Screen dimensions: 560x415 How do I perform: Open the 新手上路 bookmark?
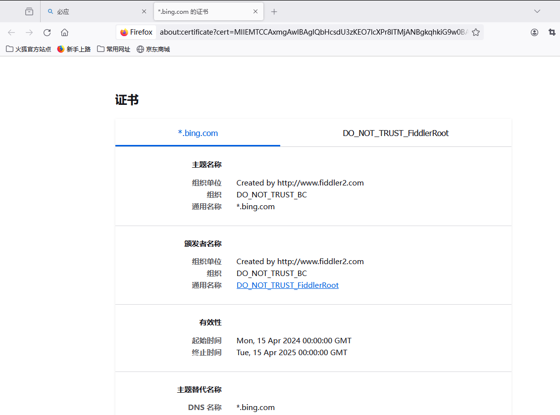[x=74, y=49]
